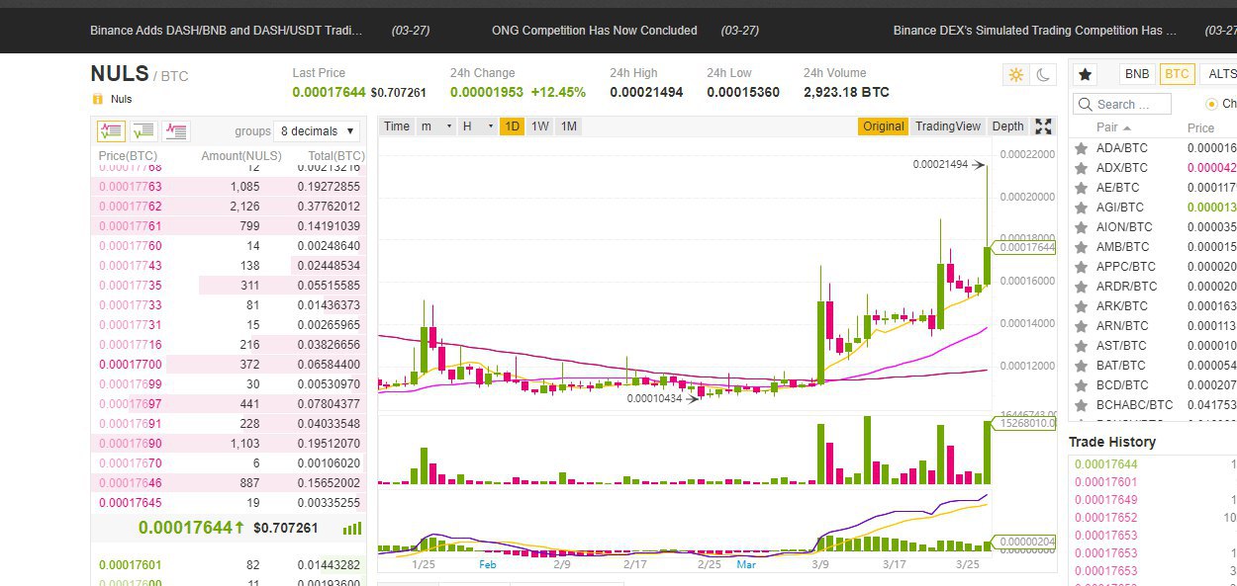Switch chart to TradingView
The image size is (1237, 586).
click(x=948, y=126)
